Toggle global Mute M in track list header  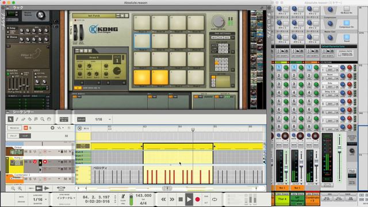pos(26,128)
